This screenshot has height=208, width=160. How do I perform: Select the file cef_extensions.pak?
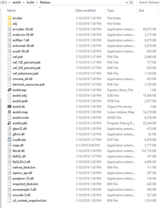coord(25,73)
